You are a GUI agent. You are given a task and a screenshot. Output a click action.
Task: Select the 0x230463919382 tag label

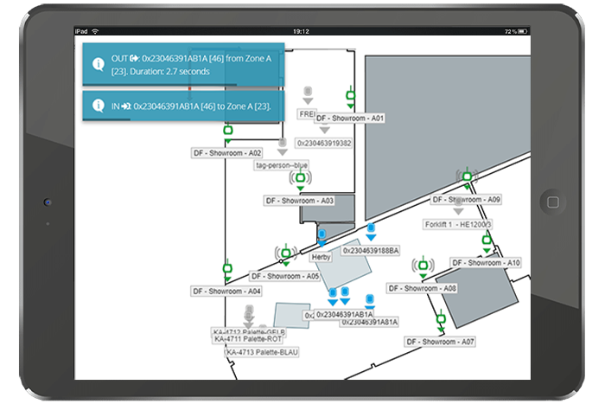324,143
